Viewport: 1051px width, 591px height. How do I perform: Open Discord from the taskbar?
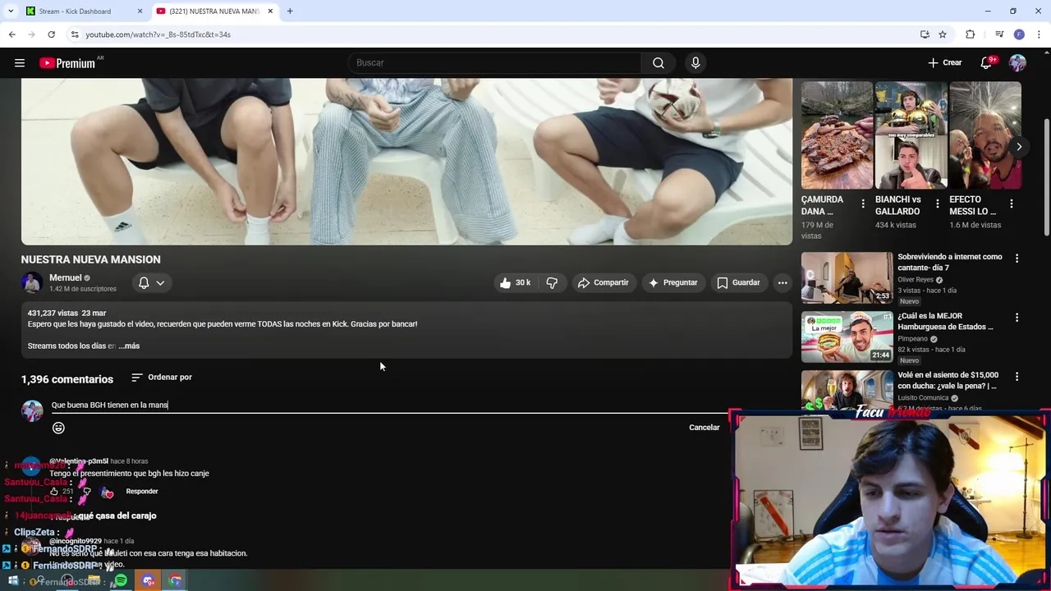click(x=148, y=580)
